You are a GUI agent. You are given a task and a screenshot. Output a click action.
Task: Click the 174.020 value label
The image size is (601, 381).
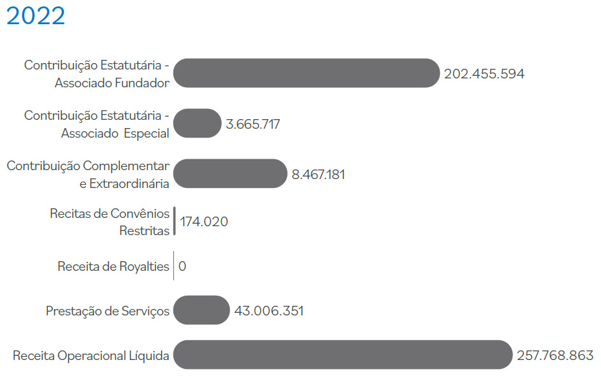point(204,222)
